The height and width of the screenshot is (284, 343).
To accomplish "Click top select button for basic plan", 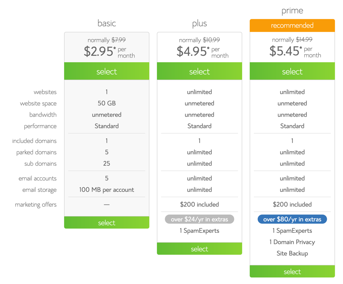I will tap(107, 71).
